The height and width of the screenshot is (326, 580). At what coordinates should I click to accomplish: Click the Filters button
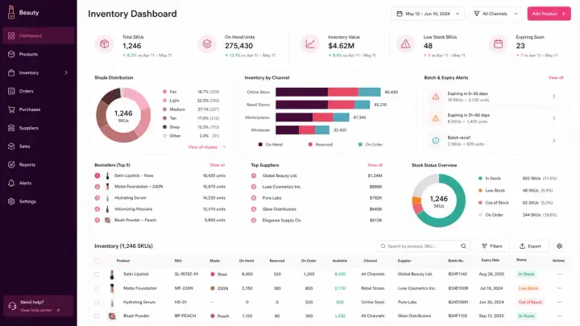click(492, 246)
